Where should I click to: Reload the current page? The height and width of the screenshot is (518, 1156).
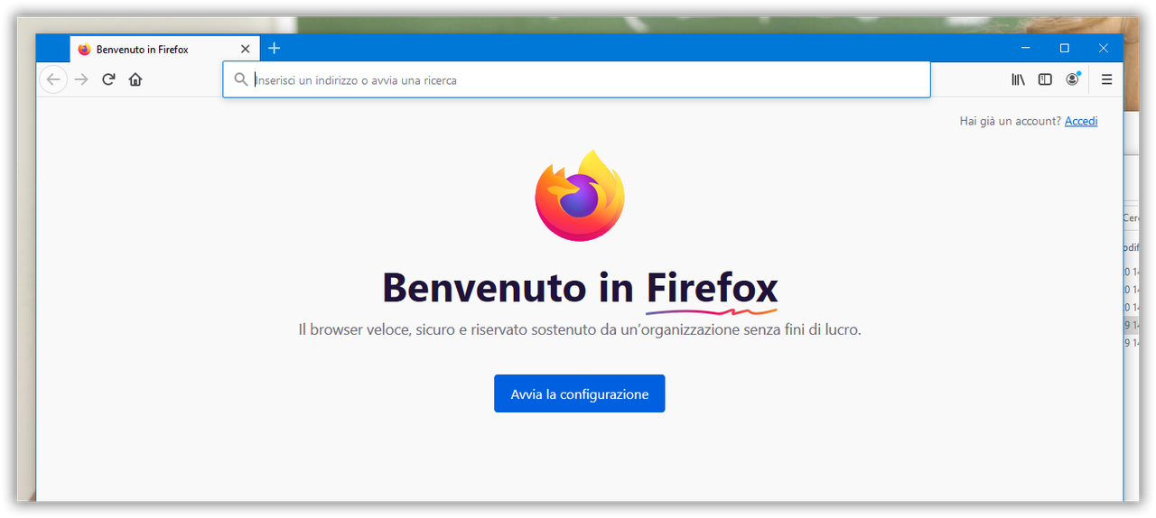tap(108, 79)
